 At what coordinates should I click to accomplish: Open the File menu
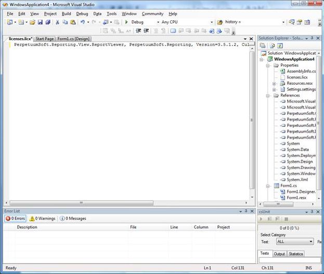point(10,14)
